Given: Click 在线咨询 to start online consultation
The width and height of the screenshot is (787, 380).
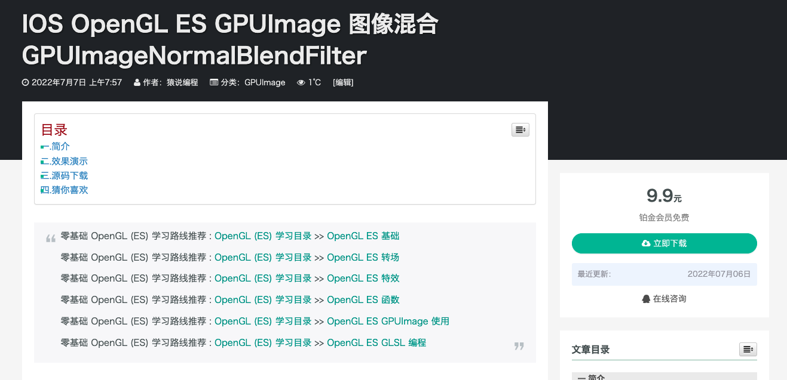Looking at the screenshot, I should 669,298.
